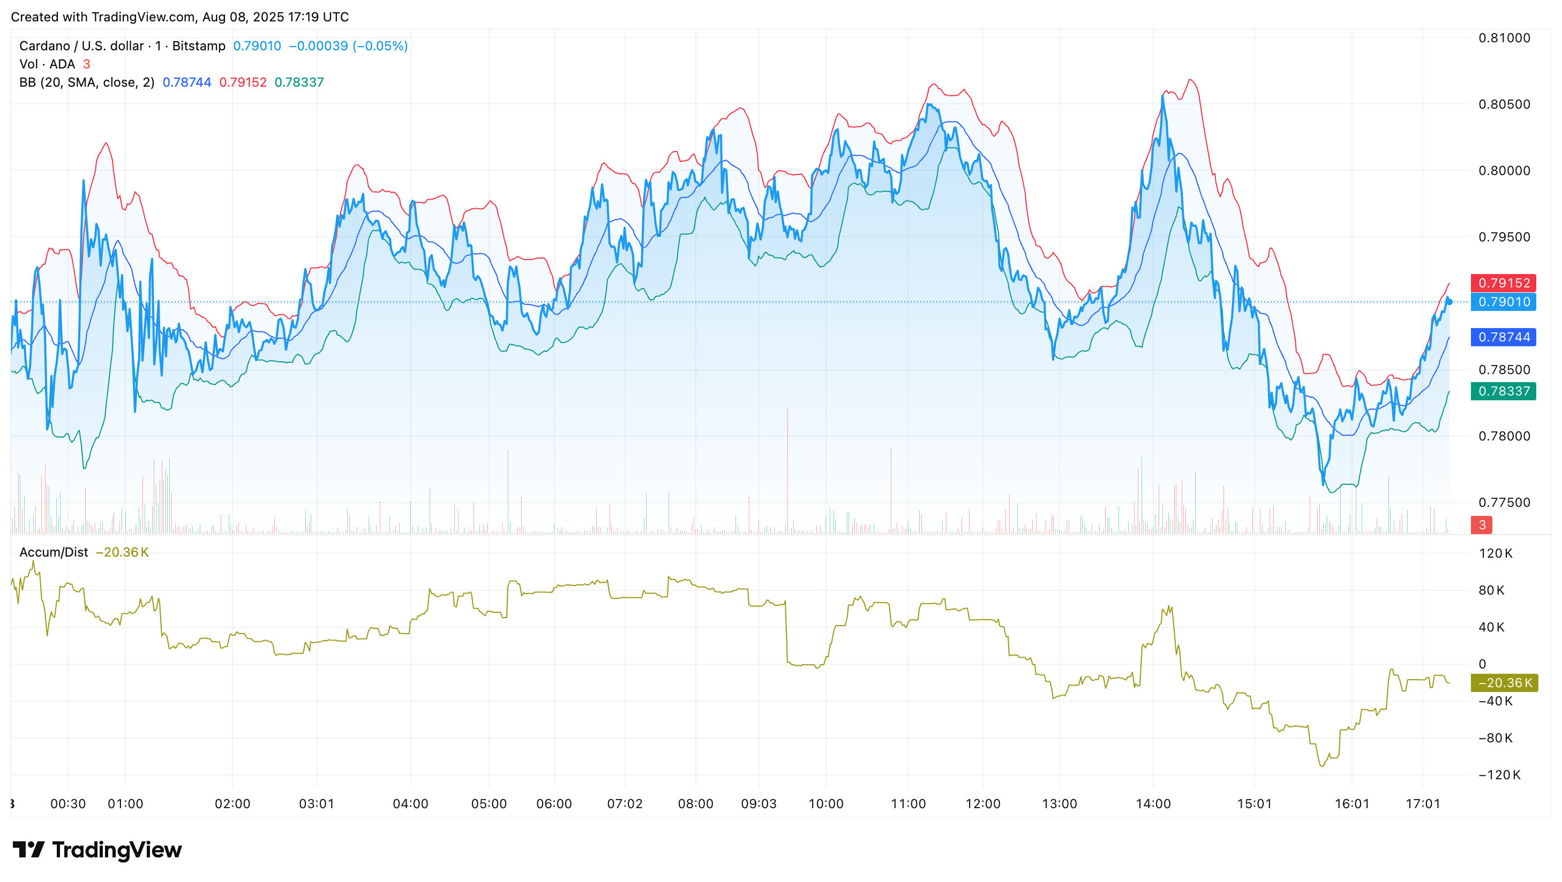Image resolution: width=1562 pixels, height=882 pixels.
Task: Open the Accum/Dist indicator legend
Action: coord(54,552)
